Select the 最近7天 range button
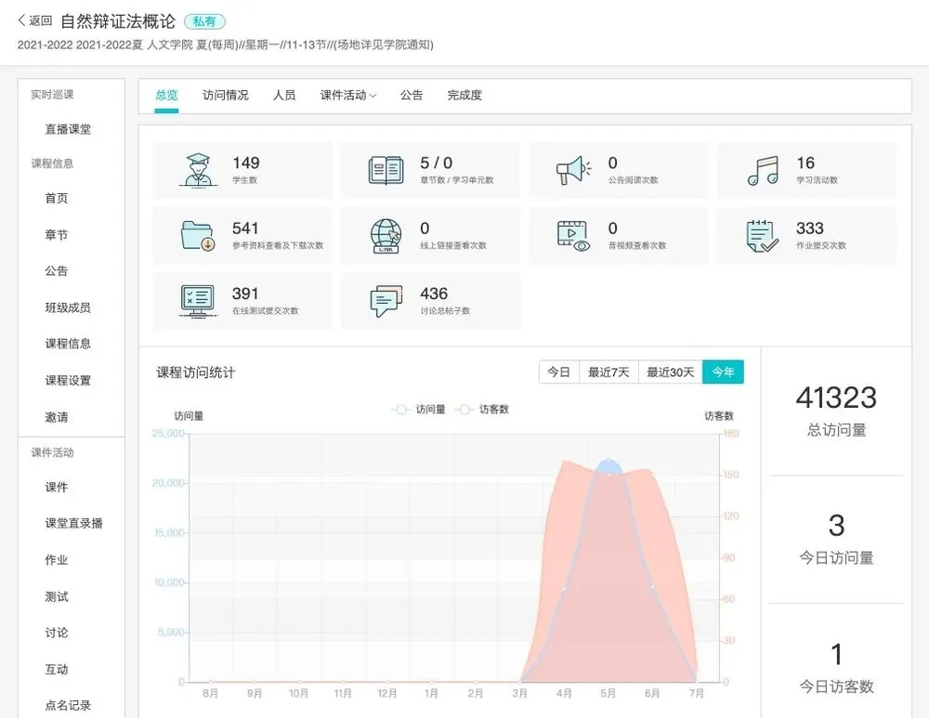The image size is (929, 718). coord(608,372)
